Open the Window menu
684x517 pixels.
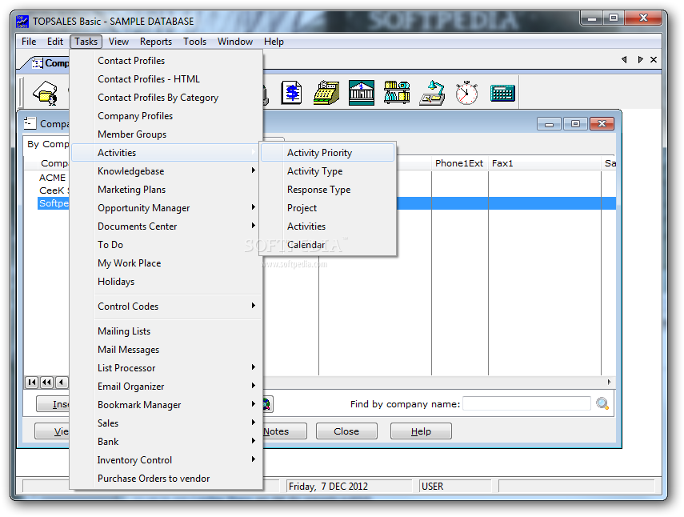coord(235,42)
